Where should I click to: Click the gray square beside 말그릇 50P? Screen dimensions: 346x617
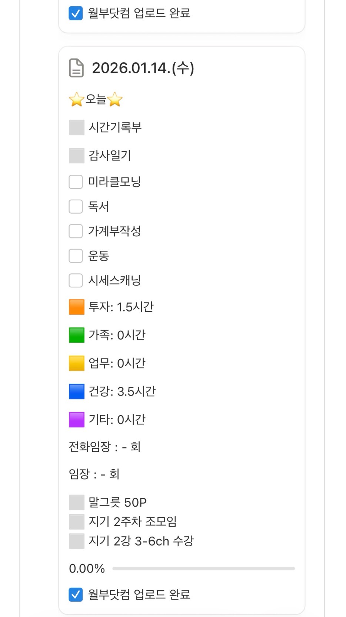click(x=77, y=503)
